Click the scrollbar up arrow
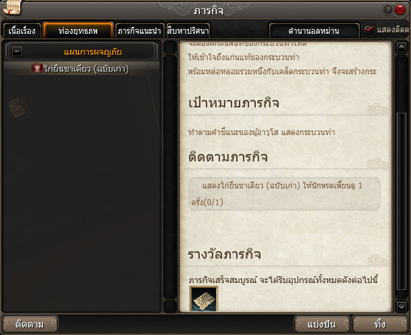This screenshot has width=411, height=335. [x=402, y=47]
